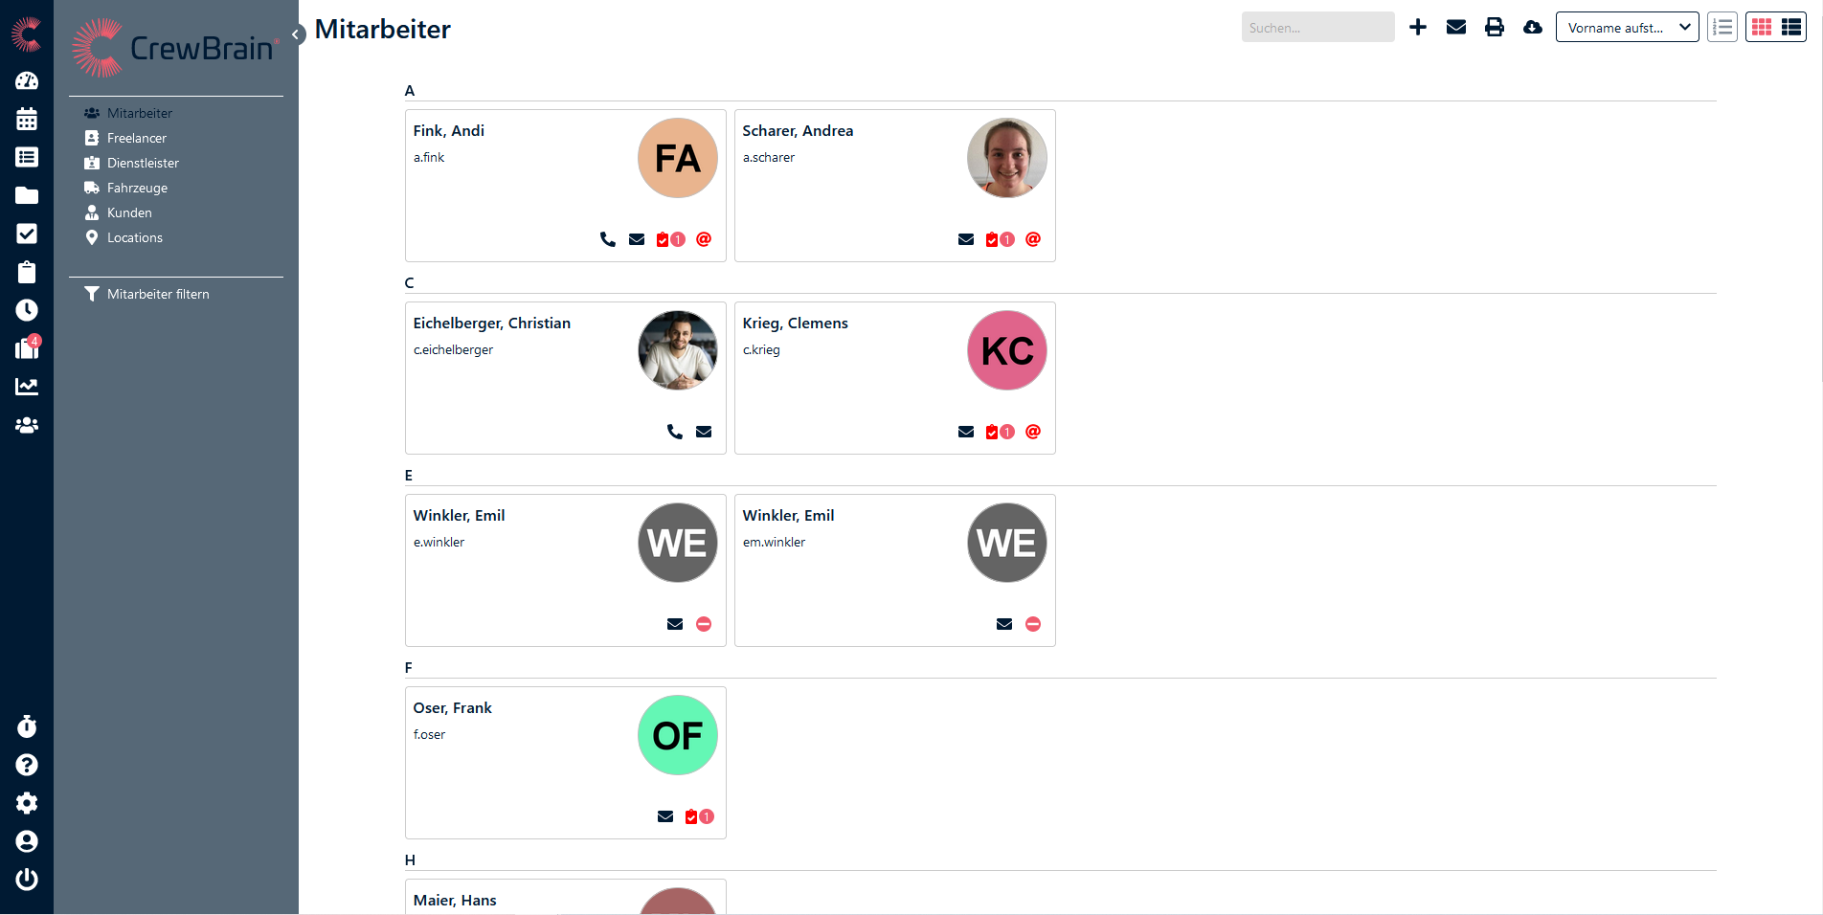Open the 'Oser, Frank' name link
This screenshot has height=915, width=1823.
453,708
